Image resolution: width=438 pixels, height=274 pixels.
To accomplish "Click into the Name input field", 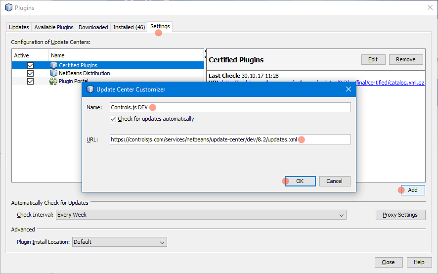I will (x=230, y=107).
